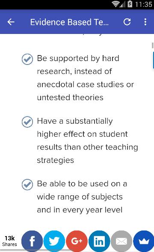Tap the blue crown share icon
Image resolution: width=154 pixels, height=252 pixels.
point(144,241)
